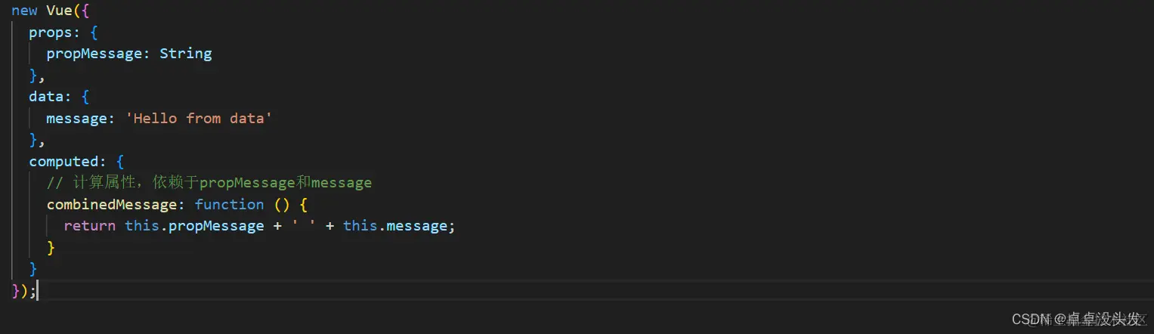Click the green Chinese comment line
This screenshot has width=1154, height=334.
coord(209,183)
